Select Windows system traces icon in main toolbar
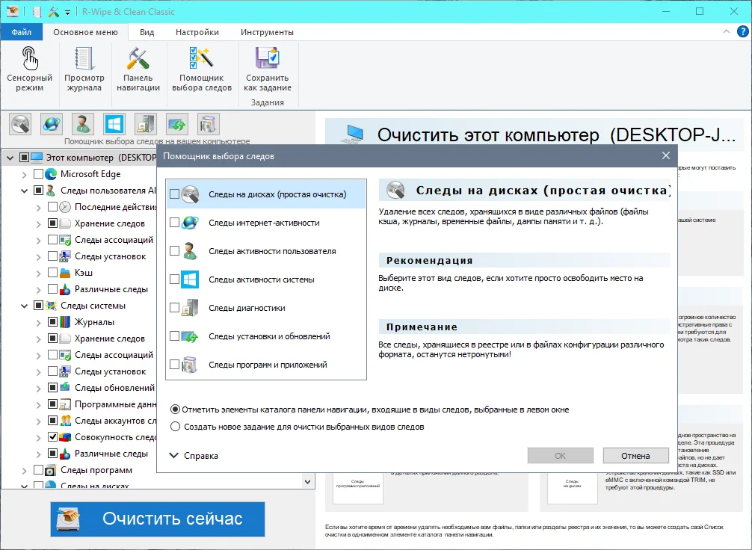 tap(114, 124)
